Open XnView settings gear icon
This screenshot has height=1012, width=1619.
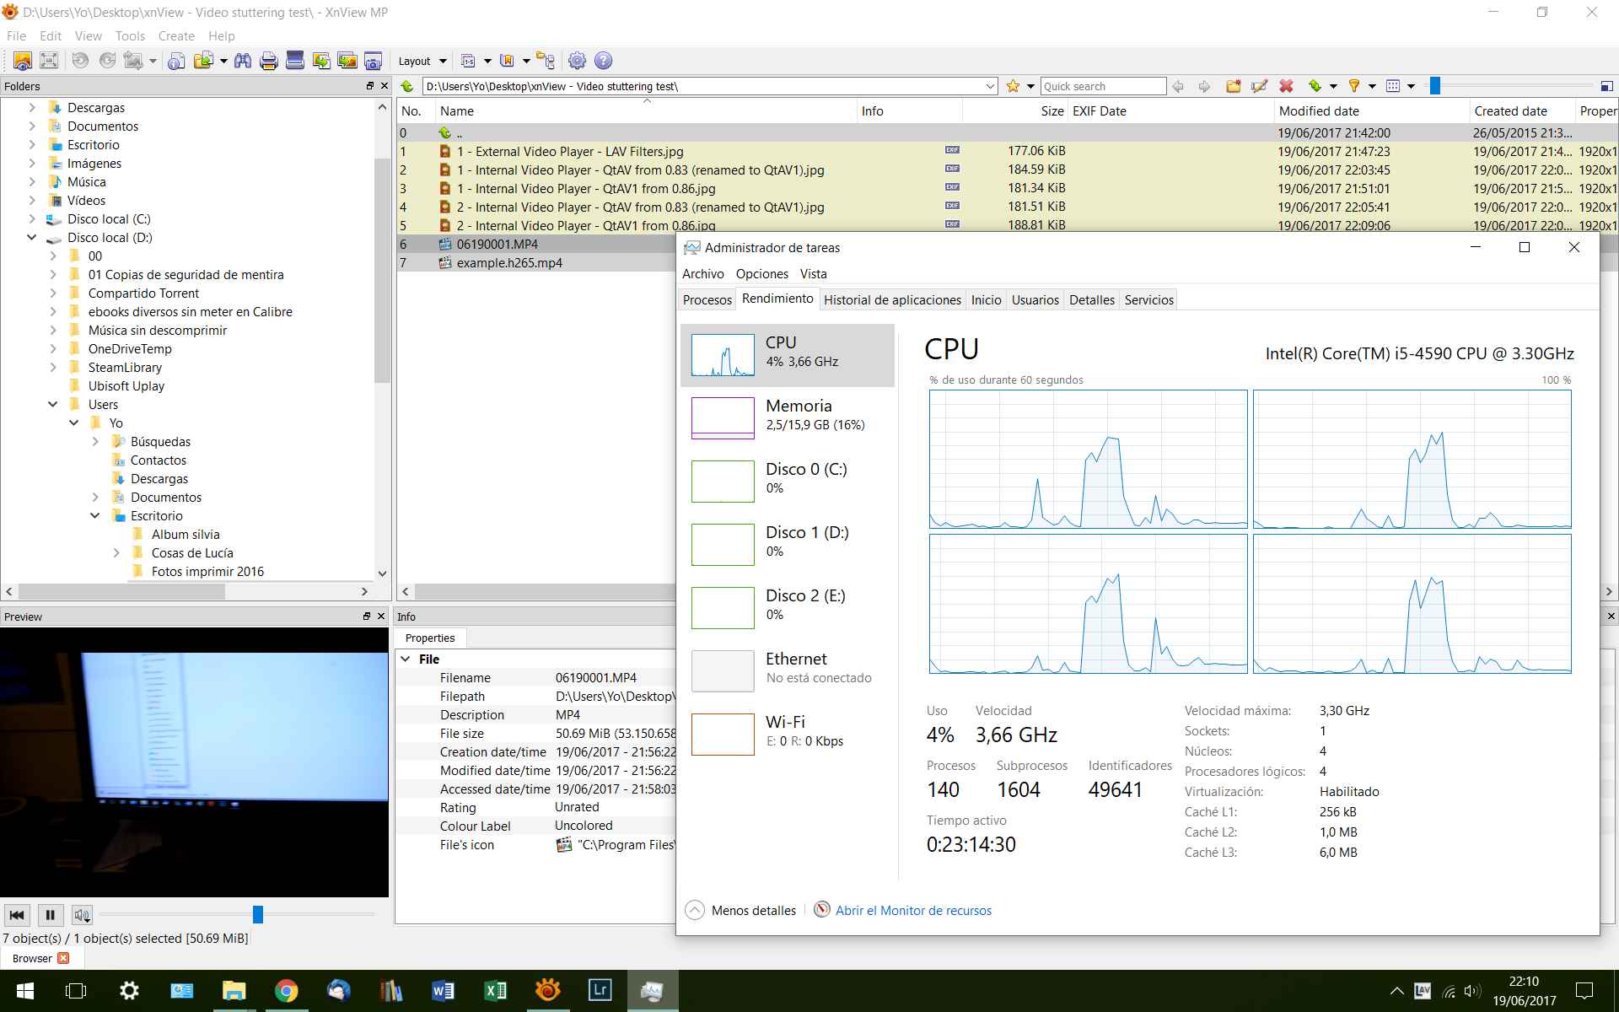pos(577,61)
